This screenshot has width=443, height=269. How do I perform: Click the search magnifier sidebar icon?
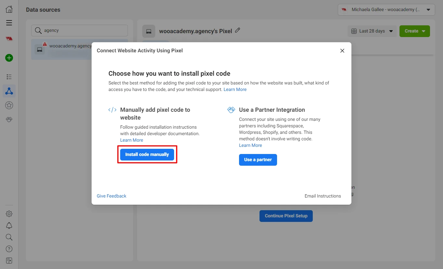click(9, 237)
